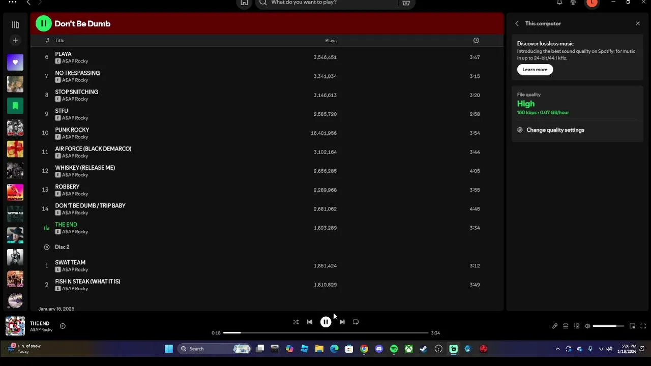Click the equalizer icon beside THE END
The height and width of the screenshot is (366, 651).
(47, 228)
